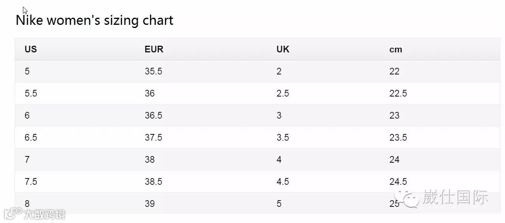The image size is (505, 223).
Task: Click the US size 6 cell
Action: (x=27, y=115)
